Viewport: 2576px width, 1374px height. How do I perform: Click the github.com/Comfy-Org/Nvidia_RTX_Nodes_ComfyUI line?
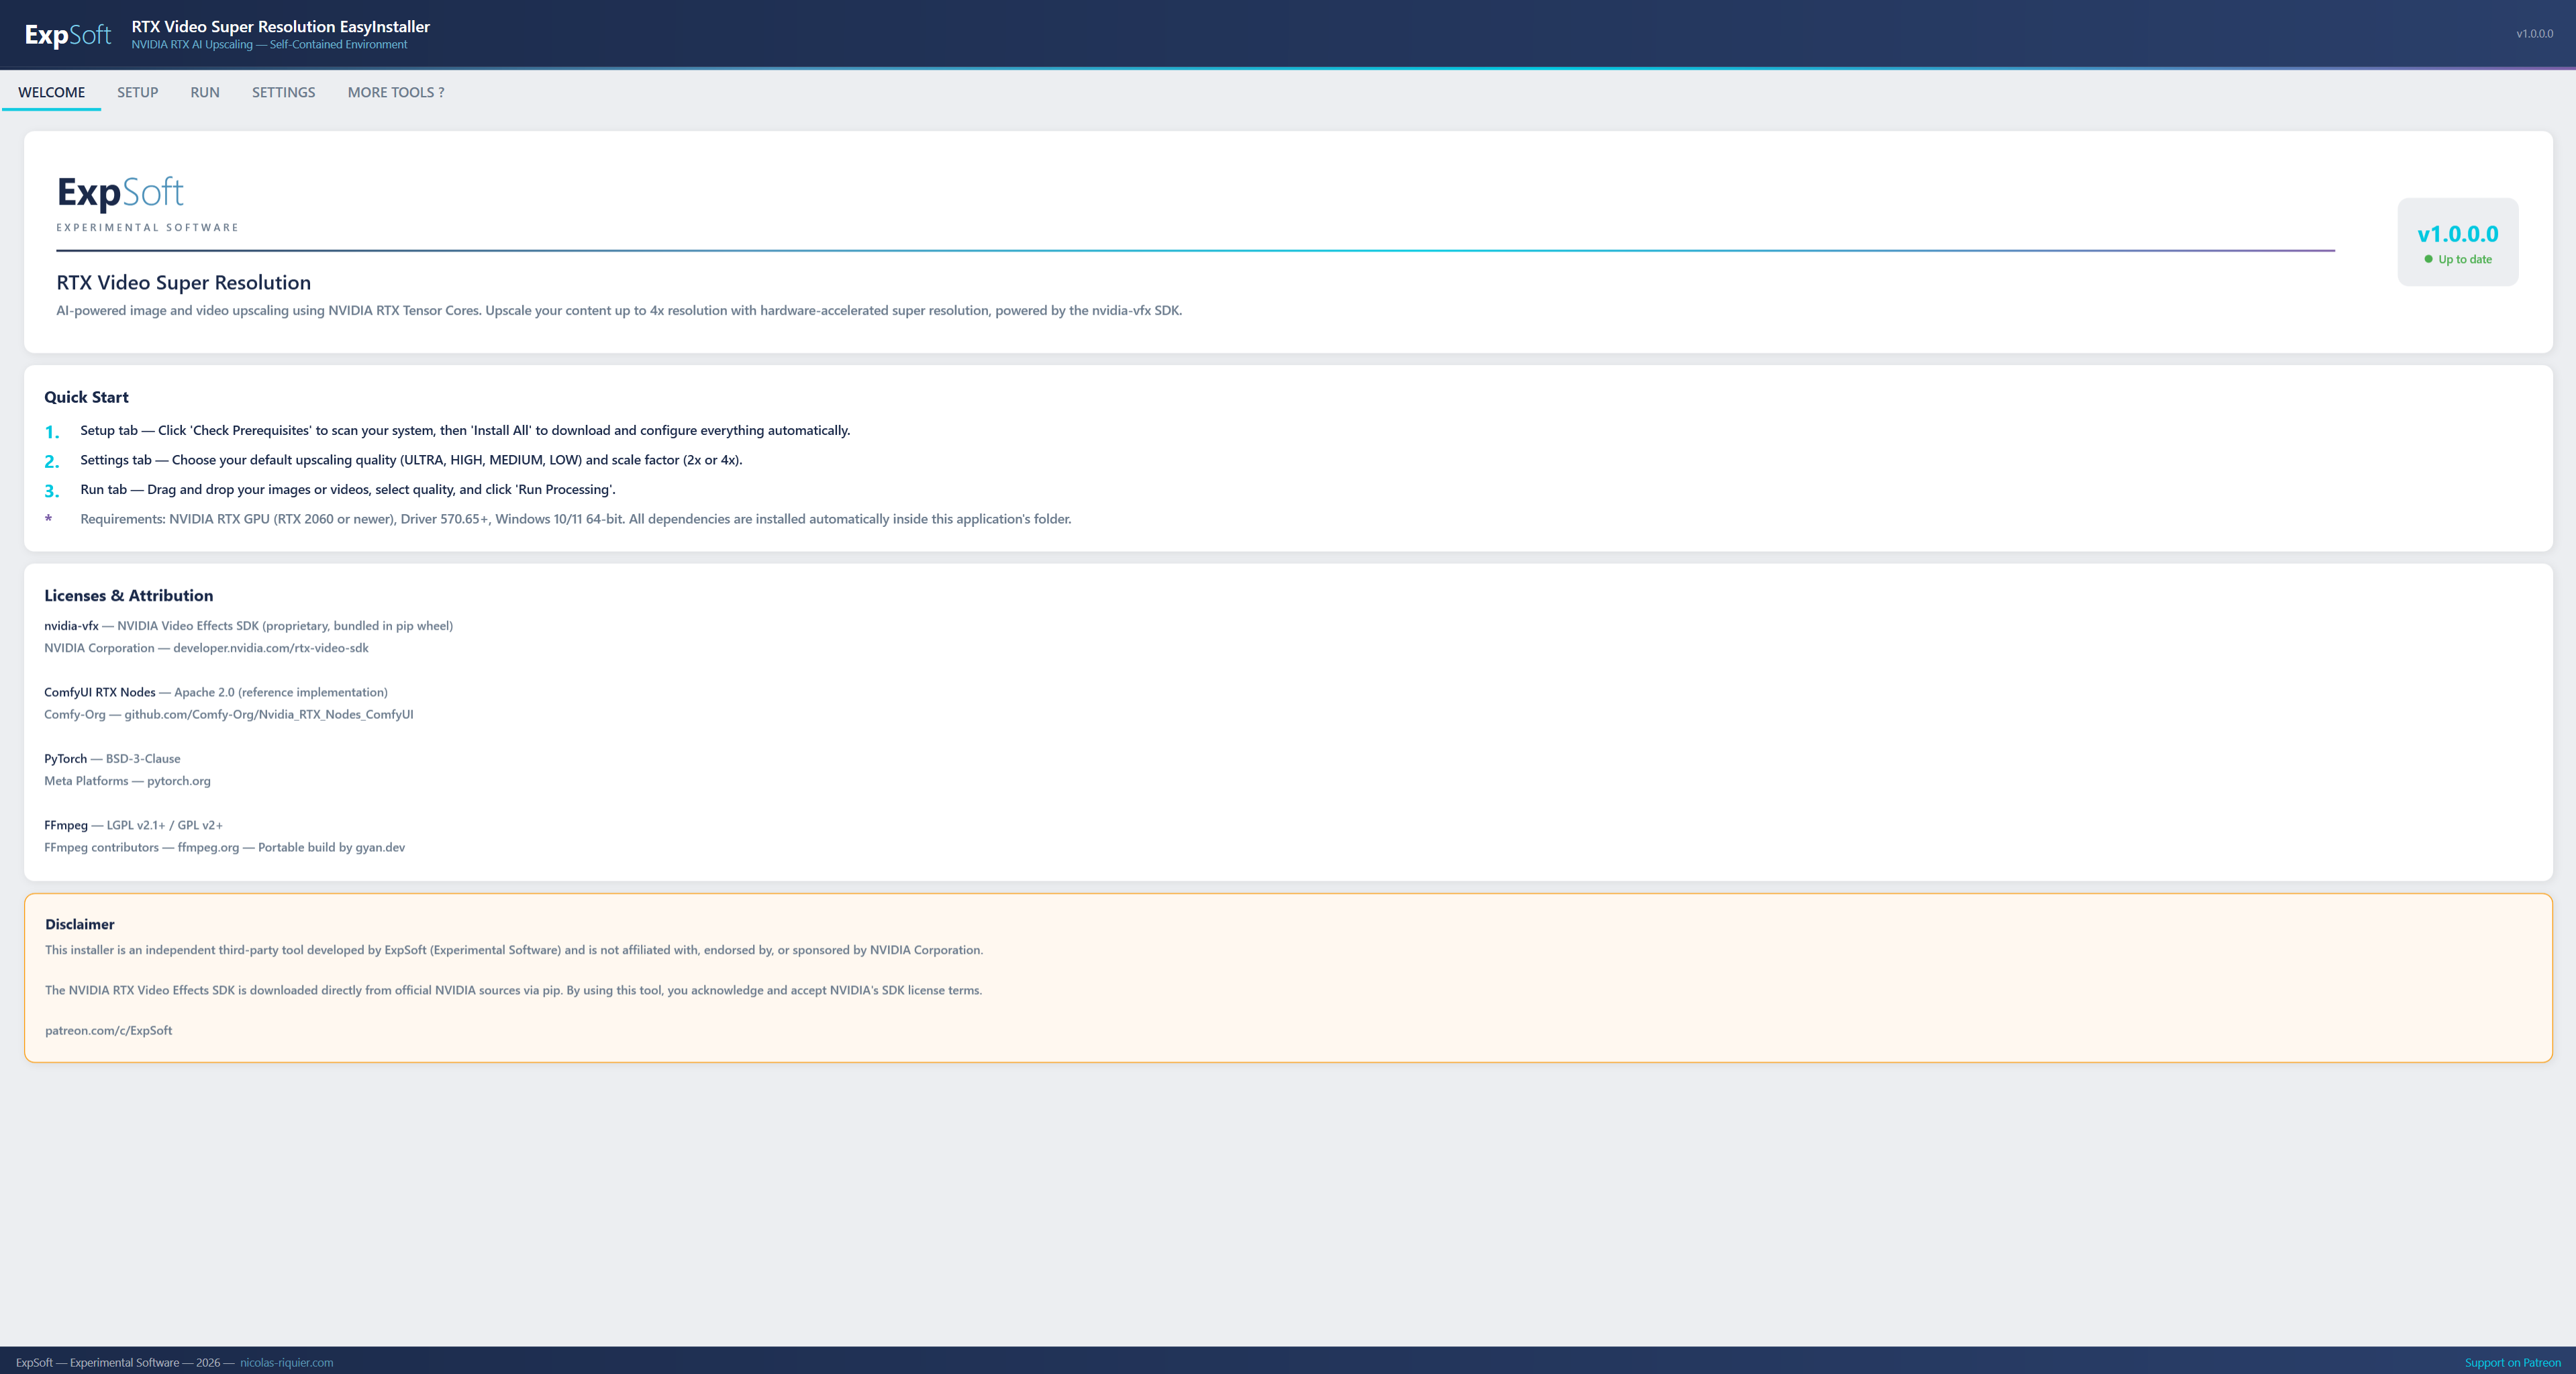228,714
